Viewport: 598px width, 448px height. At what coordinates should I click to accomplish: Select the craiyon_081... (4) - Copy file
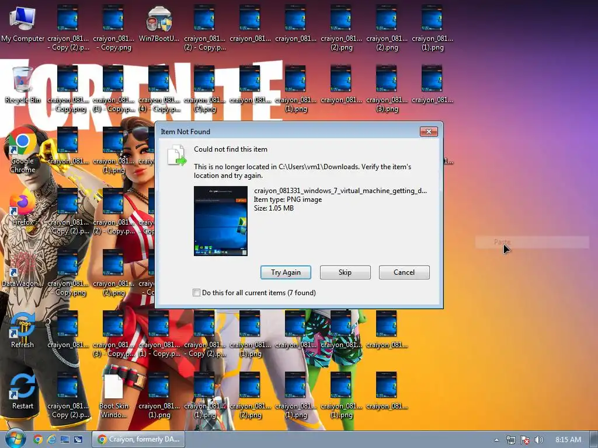coord(159,89)
